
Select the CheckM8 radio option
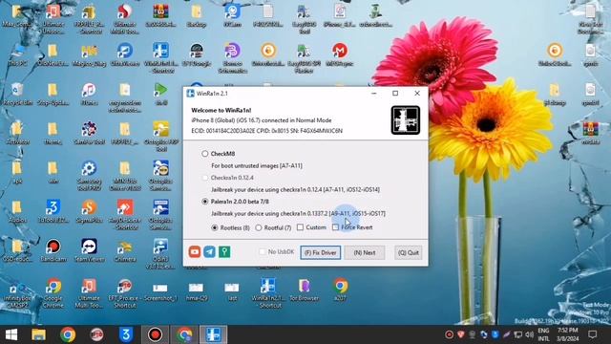pyautogui.click(x=205, y=154)
